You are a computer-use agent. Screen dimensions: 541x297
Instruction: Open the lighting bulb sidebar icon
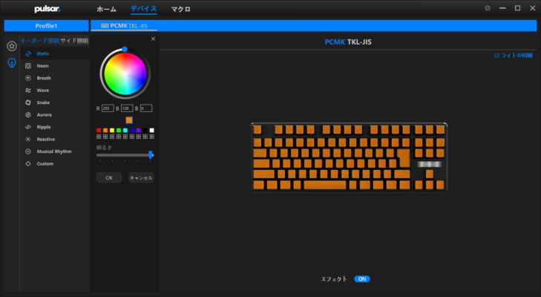pos(12,63)
